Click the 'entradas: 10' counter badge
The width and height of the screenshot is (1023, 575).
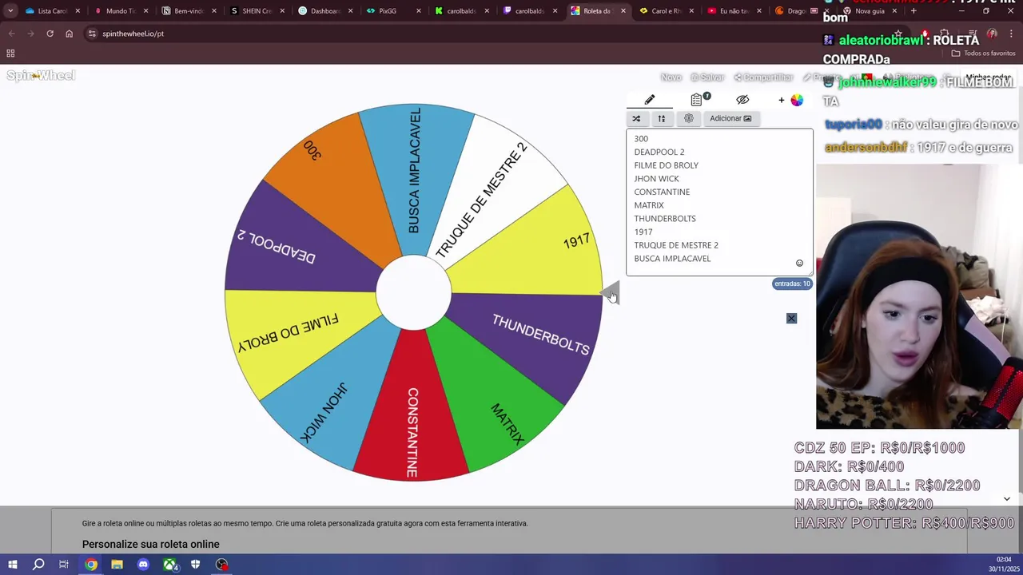point(792,284)
